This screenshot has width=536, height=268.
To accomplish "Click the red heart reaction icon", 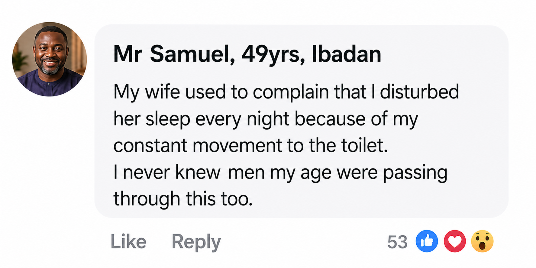I will pos(454,241).
